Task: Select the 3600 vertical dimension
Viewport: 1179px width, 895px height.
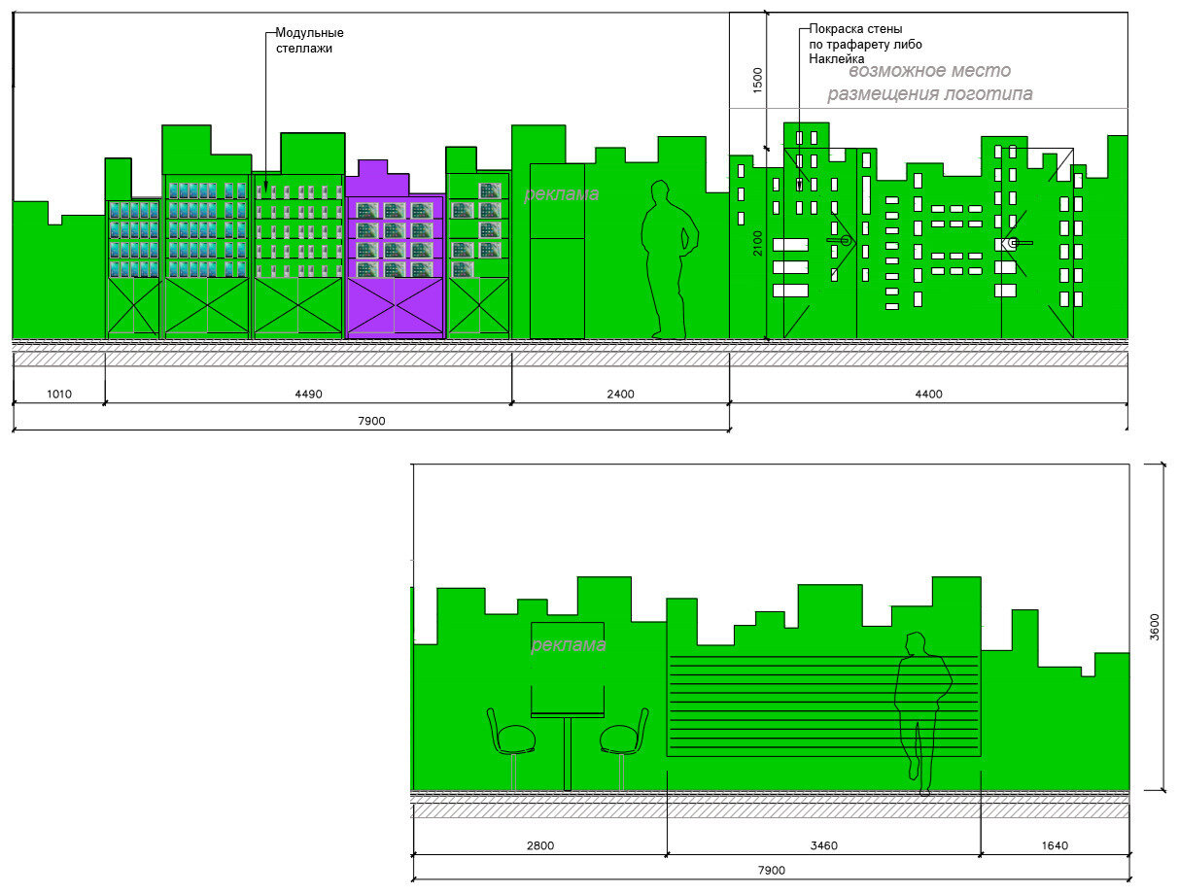Action: 1155,627
